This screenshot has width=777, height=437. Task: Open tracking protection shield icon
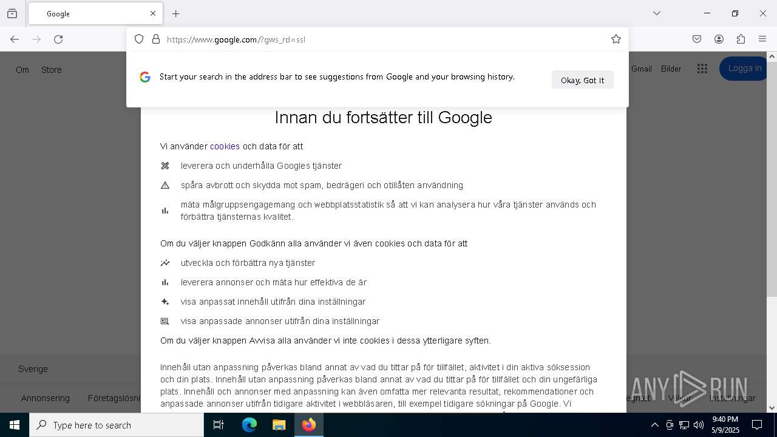point(139,39)
